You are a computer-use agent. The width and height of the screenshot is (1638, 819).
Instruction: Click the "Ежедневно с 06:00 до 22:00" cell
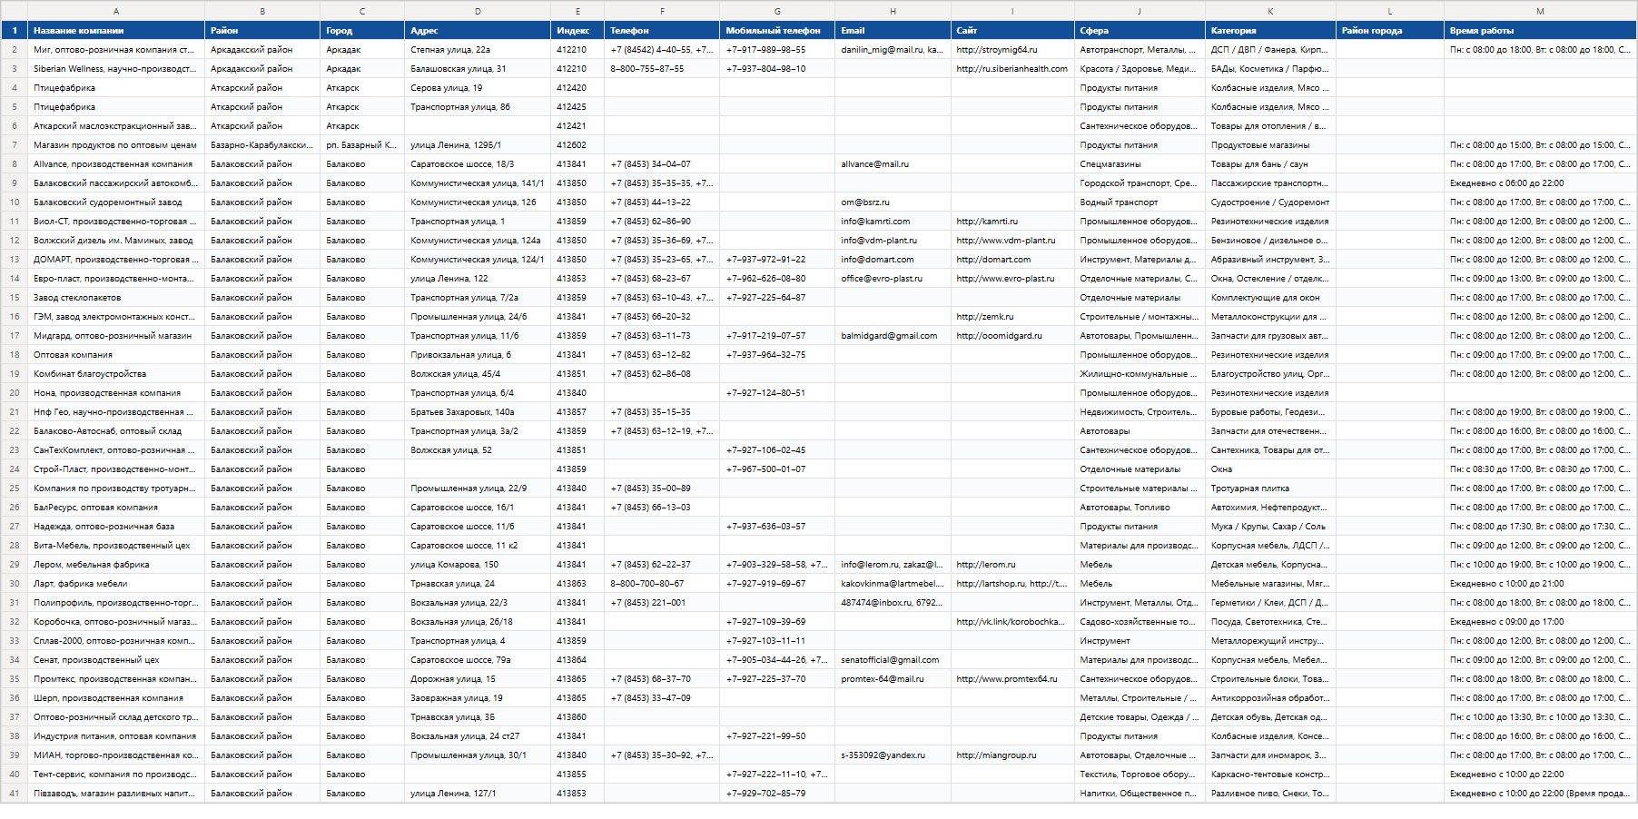1540,183
